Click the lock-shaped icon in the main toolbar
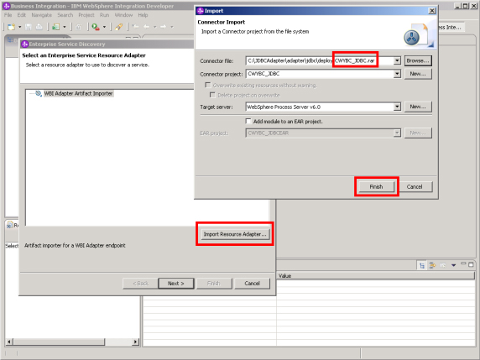This screenshot has height=360, width=480. [78, 27]
